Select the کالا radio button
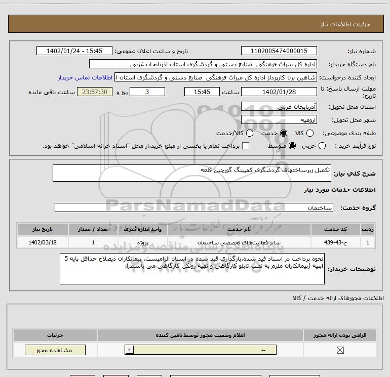 coord(310,133)
